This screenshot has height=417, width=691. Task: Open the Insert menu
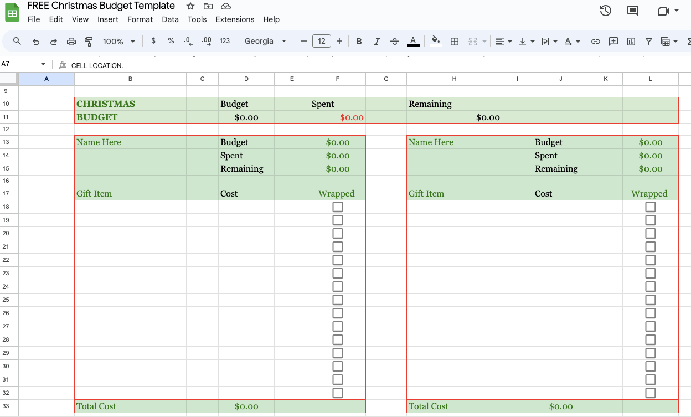pyautogui.click(x=108, y=19)
